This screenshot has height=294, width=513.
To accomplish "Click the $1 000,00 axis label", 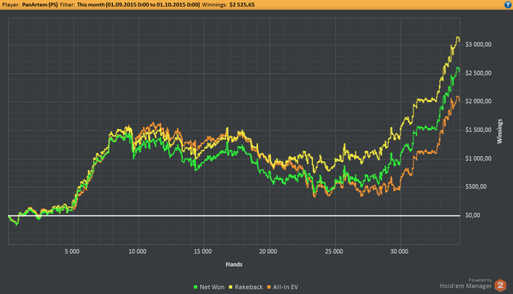I will tap(479, 158).
